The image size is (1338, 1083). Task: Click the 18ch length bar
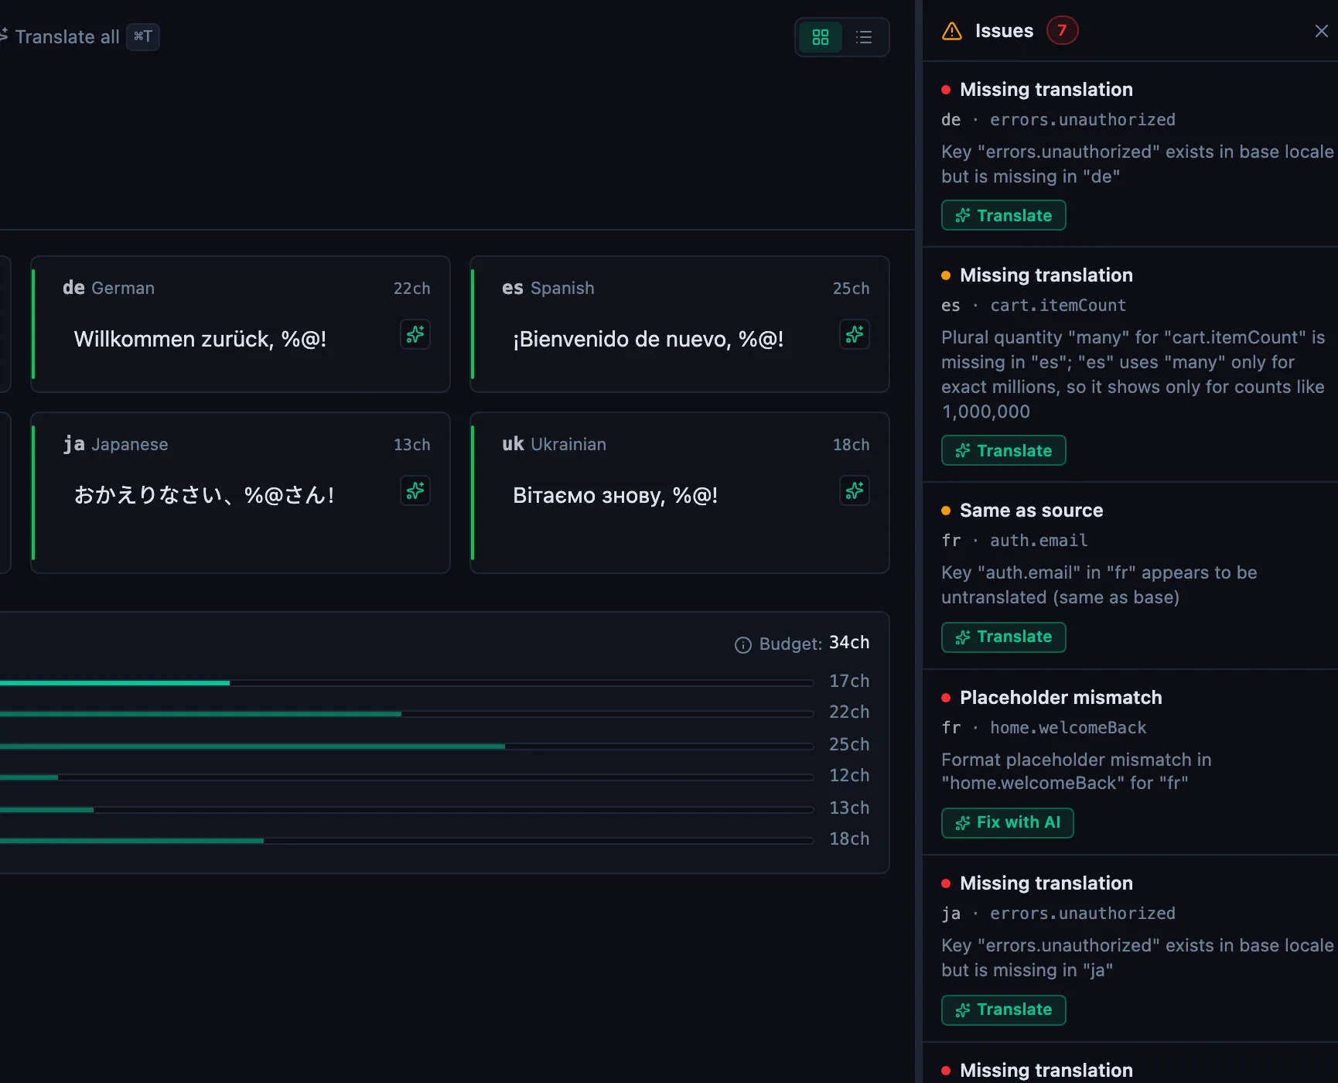point(407,841)
